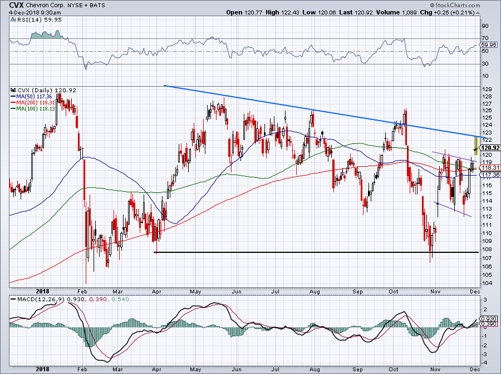This screenshot has height=374, width=501.
Task: Click the red 0.390 signal value in the MACD legend
Action: [97, 300]
